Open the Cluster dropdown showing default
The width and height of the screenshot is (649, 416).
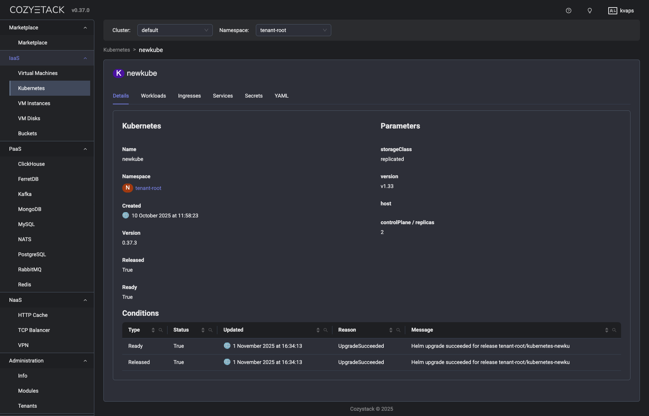pos(175,30)
